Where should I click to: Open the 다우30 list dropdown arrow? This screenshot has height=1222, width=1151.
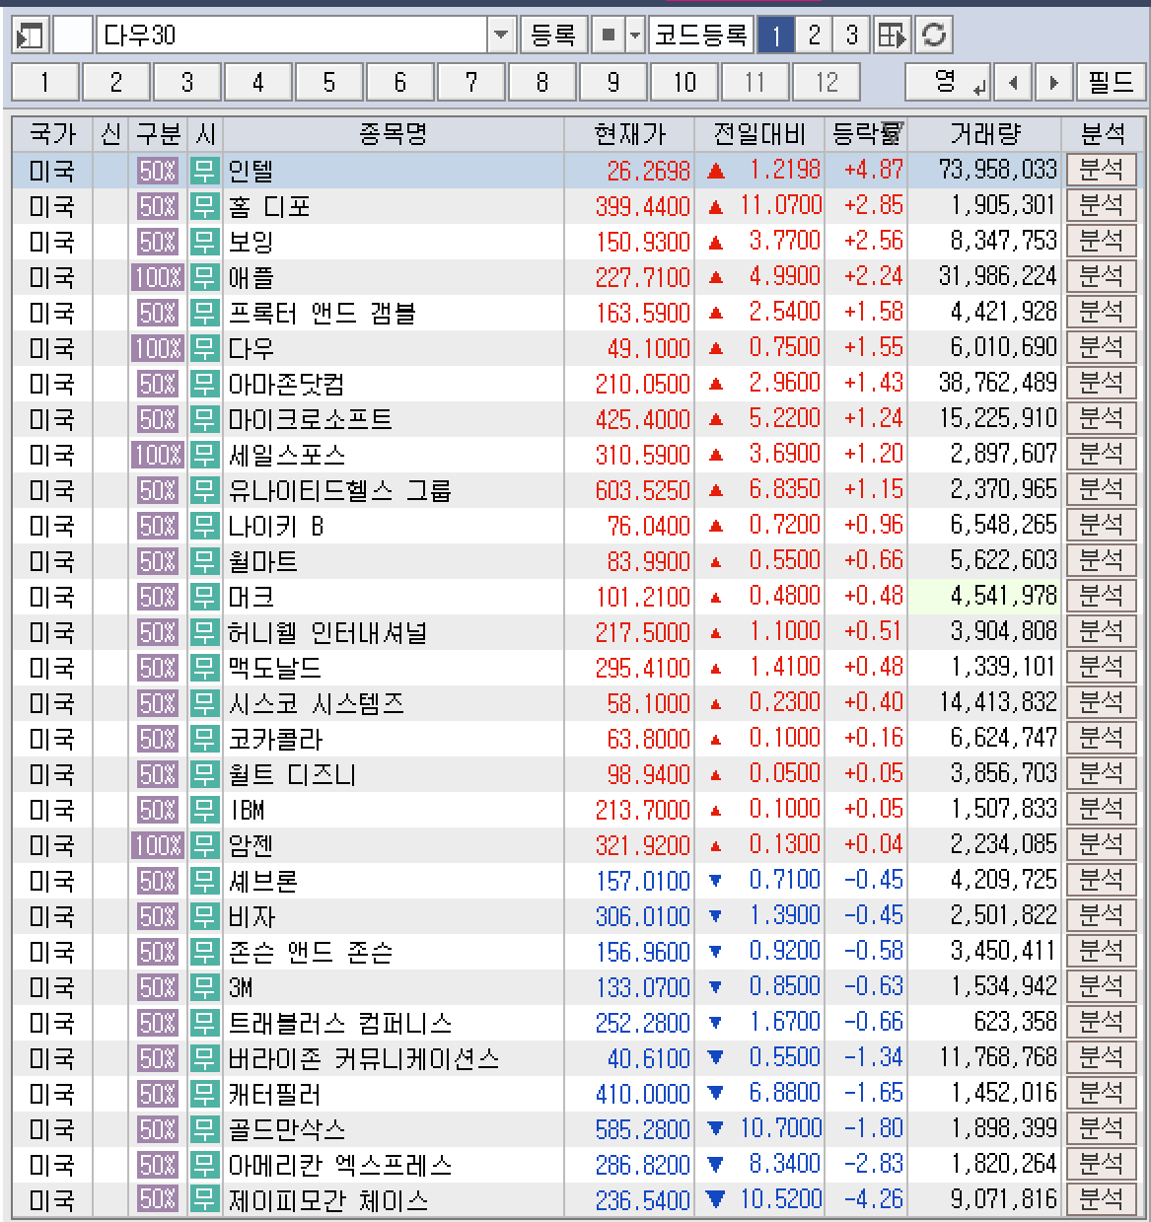(501, 36)
